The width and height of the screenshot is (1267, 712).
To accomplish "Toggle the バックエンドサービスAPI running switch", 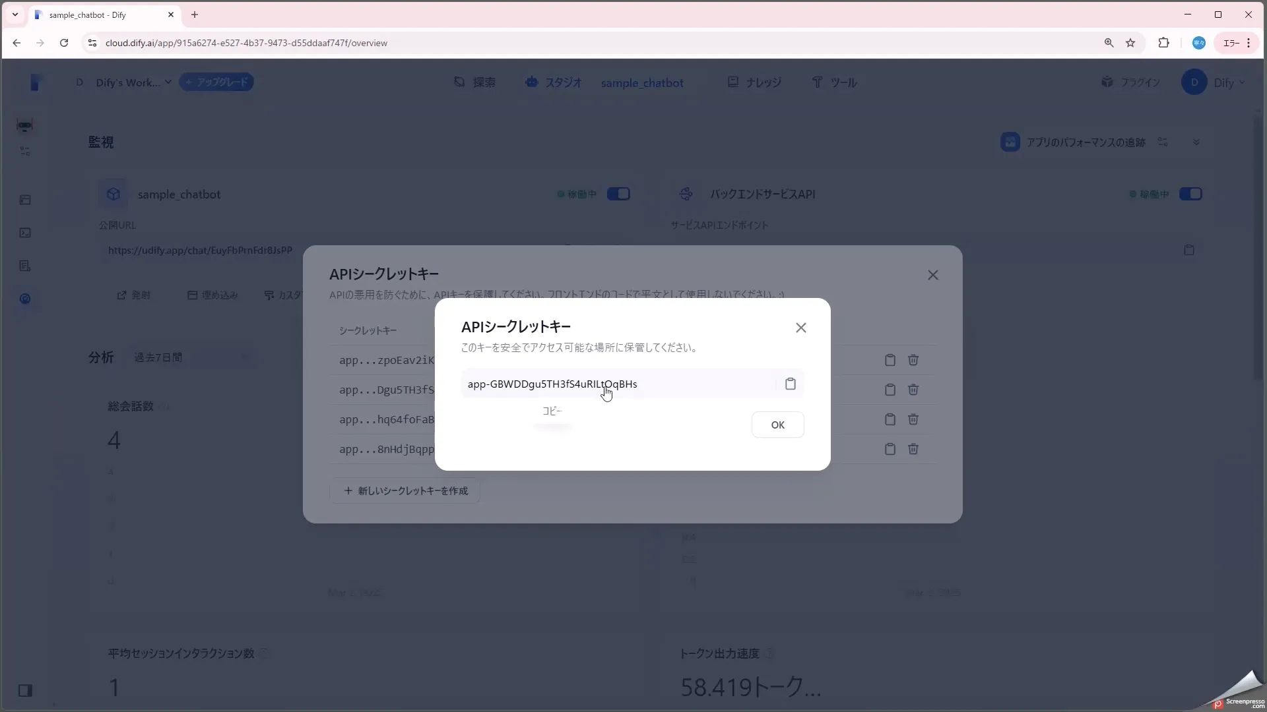I will click(x=1190, y=194).
